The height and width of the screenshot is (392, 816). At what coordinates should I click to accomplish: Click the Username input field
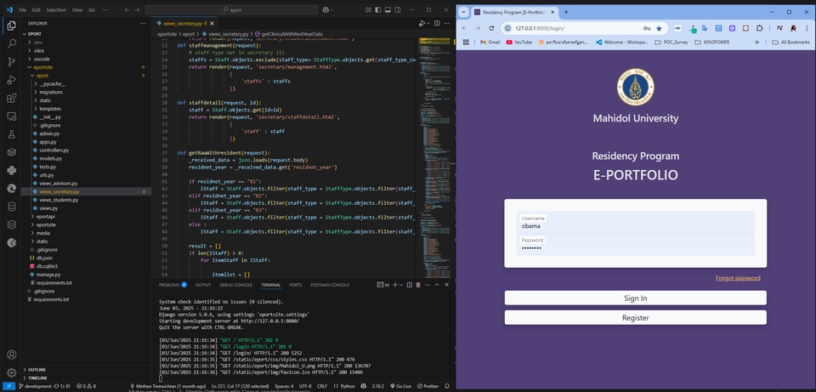(636, 222)
